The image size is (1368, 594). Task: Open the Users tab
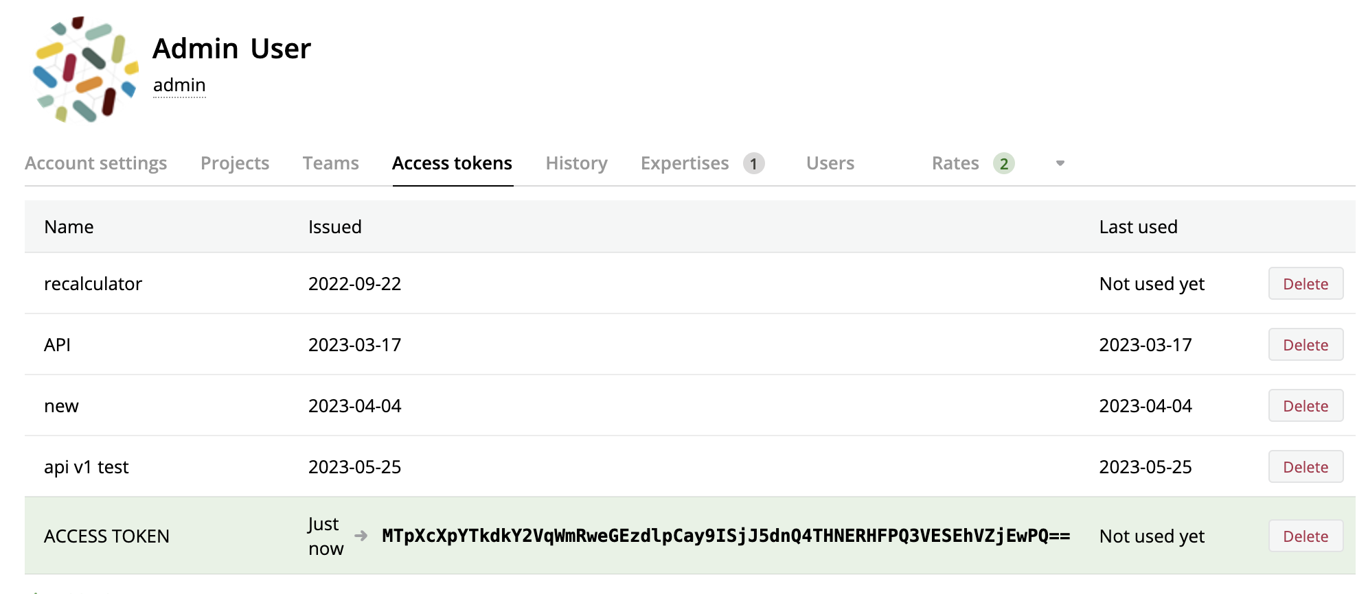point(830,163)
